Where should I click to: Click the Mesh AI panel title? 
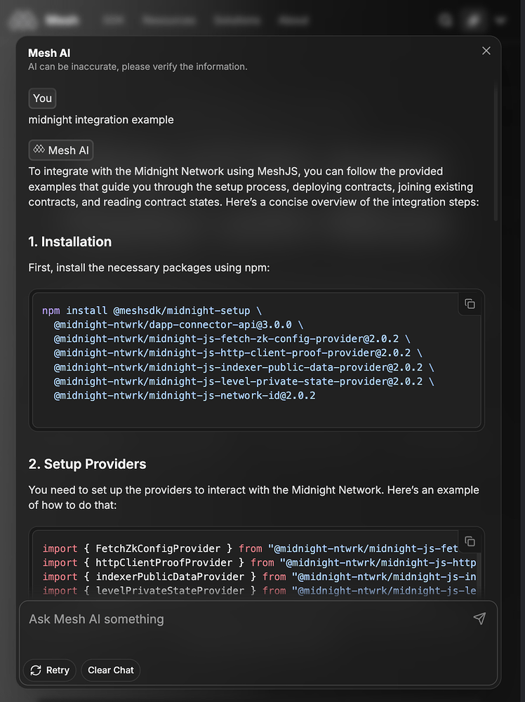point(49,53)
